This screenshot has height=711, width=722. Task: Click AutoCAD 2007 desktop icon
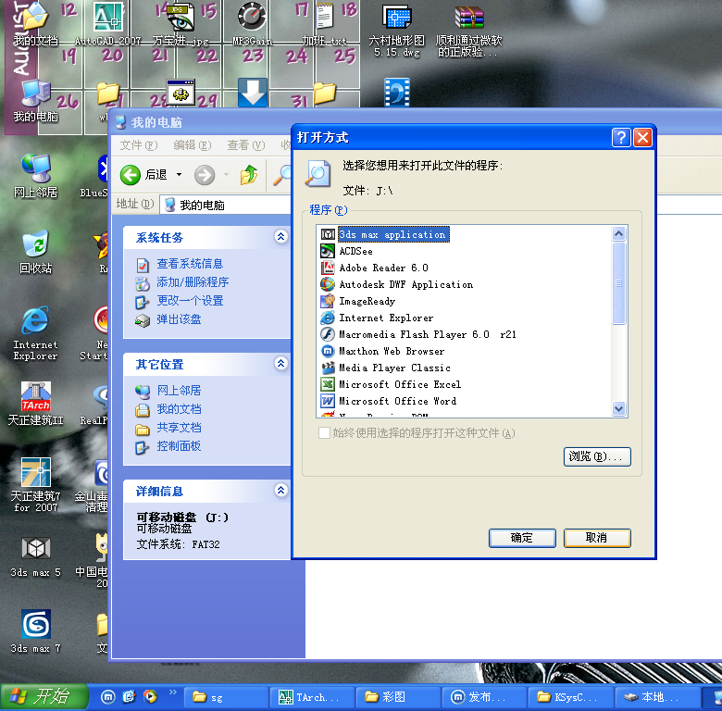pos(108,24)
